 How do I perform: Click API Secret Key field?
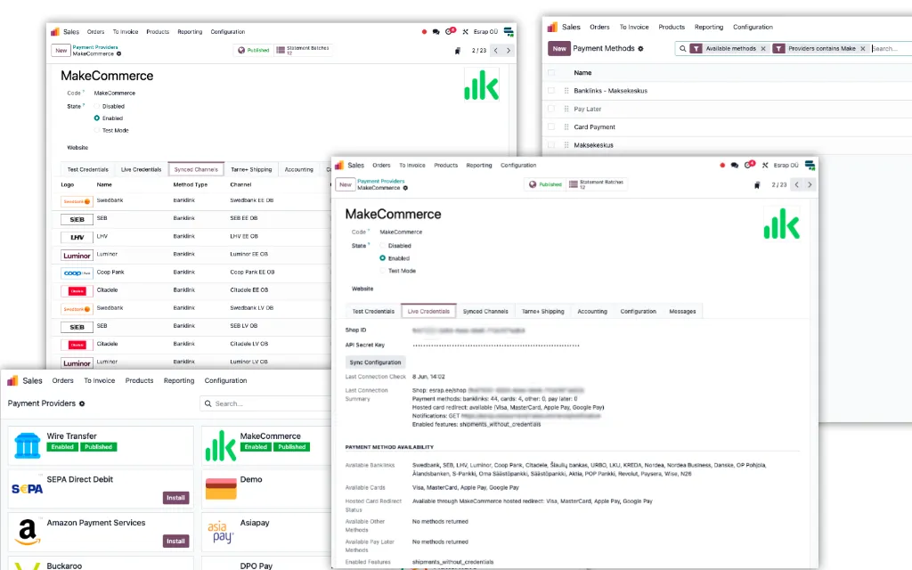pyautogui.click(x=496, y=346)
